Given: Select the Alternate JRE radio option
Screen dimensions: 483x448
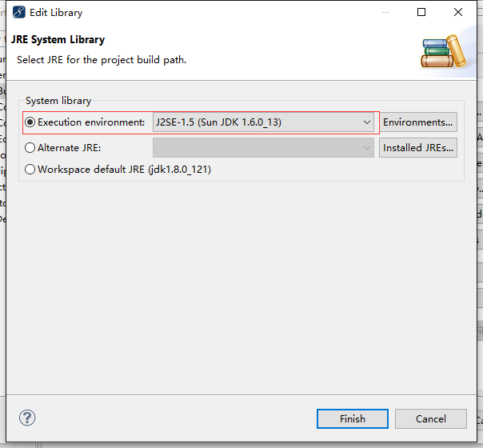Looking at the screenshot, I should coord(30,148).
